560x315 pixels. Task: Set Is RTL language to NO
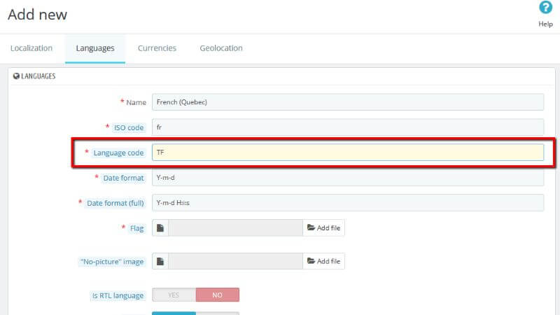tap(218, 295)
